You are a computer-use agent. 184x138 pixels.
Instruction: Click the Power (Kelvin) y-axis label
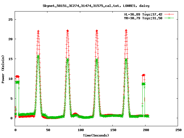(3, 69)
